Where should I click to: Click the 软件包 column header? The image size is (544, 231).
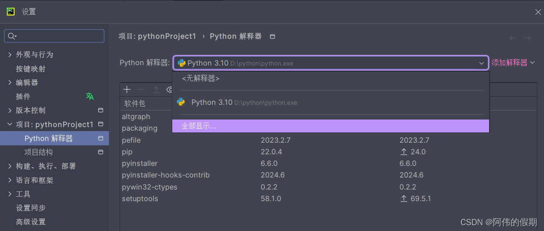[135, 103]
